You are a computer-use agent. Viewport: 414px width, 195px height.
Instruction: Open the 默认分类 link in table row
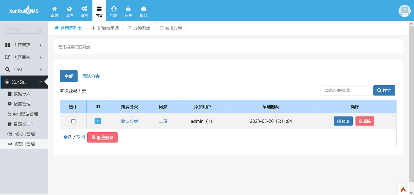pyautogui.click(x=130, y=121)
